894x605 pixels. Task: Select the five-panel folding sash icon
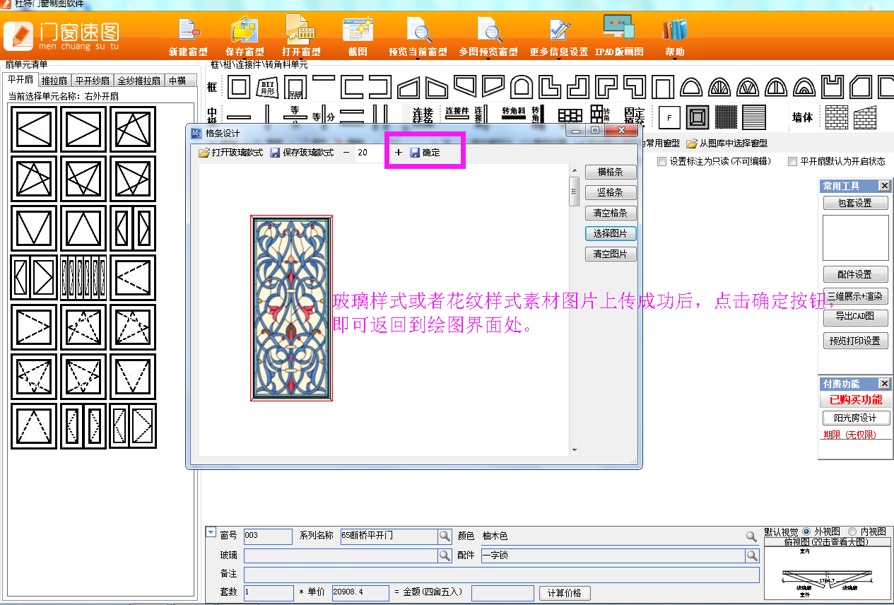click(83, 278)
